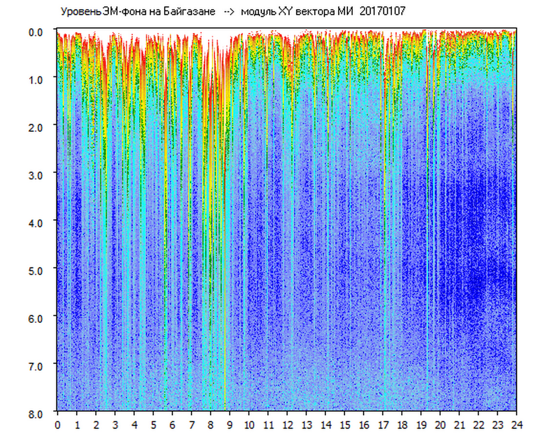This screenshot has width=535, height=439.
Task: Click hour 0 label on horizontal axis
Action: point(58,424)
